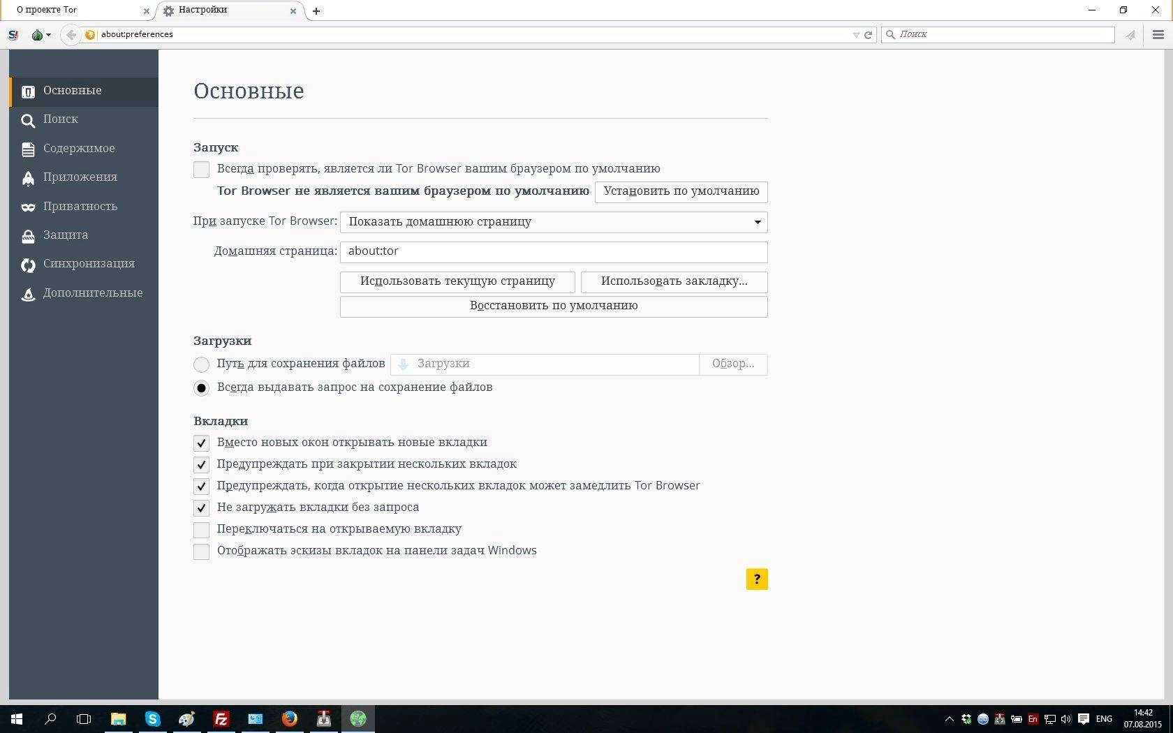Click the volume speaker tray icon
The width and height of the screenshot is (1173, 733).
point(1066,719)
